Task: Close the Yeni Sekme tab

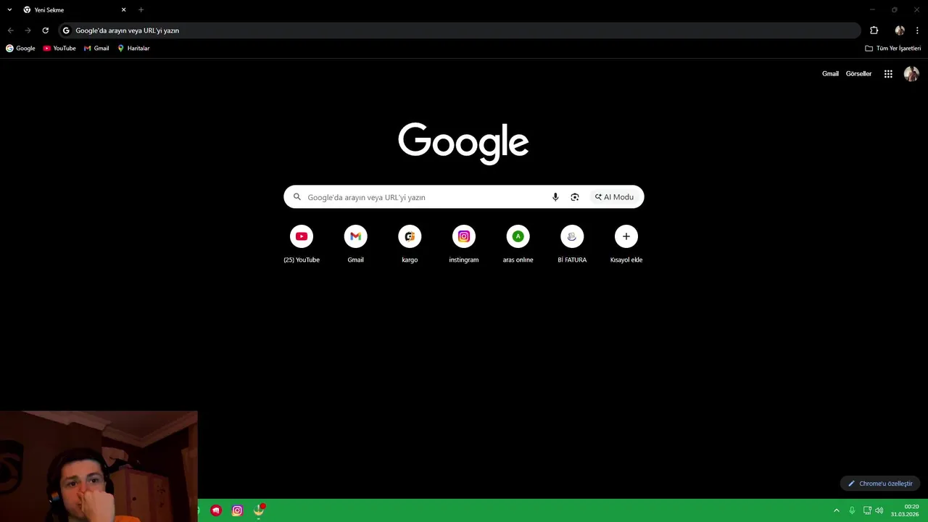Action: coord(123,10)
